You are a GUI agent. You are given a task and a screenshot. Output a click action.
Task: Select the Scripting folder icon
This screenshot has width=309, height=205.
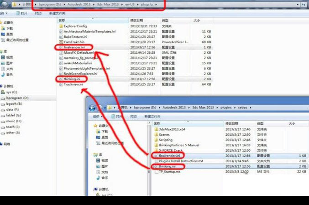156,140
